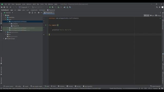164x92 pixels.
Task: Open the Edit menu
Action: 9,4
